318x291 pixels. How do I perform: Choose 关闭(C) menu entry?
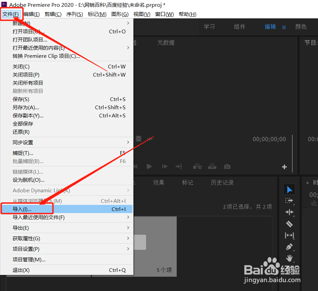(x=67, y=66)
